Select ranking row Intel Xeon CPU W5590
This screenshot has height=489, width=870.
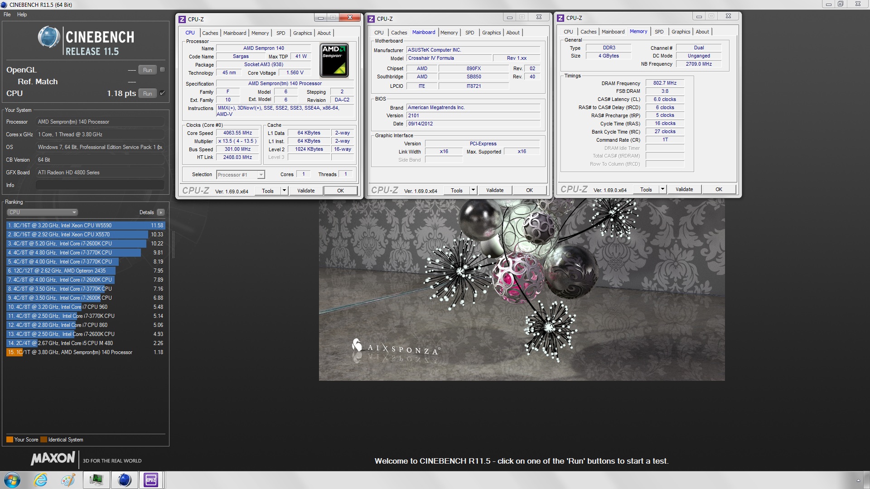tap(86, 225)
